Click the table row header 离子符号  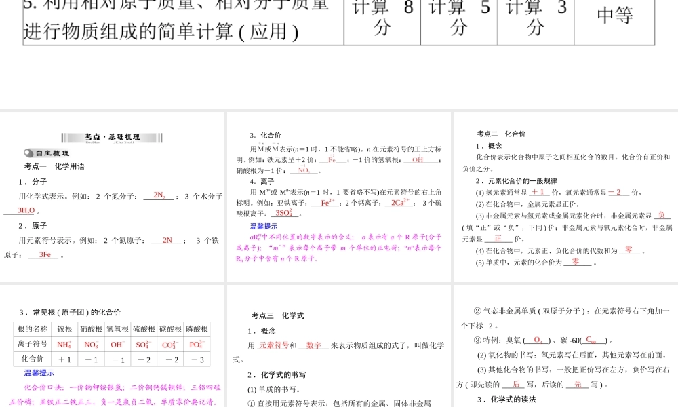(33, 344)
